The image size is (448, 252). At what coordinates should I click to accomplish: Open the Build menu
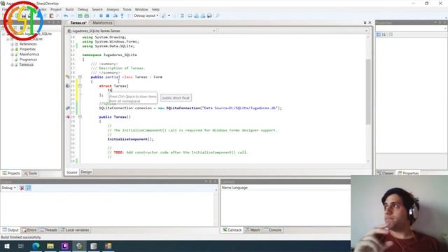[69, 9]
